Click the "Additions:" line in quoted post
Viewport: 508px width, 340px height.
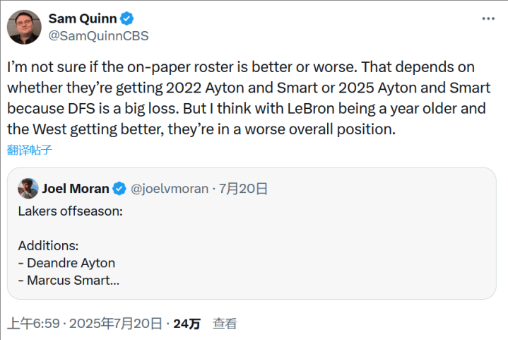[x=48, y=245]
